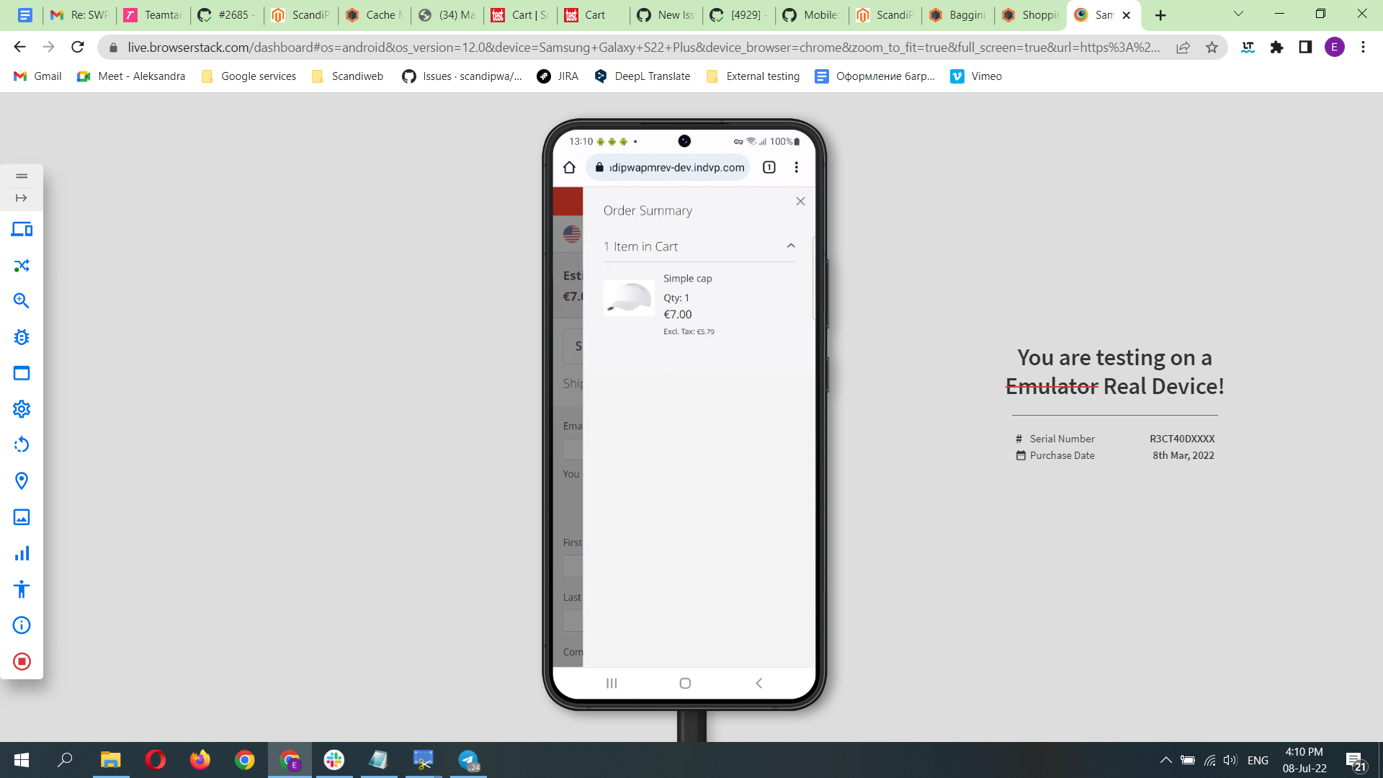Open the Accessibility tool in sidebar
Screen dimensions: 1383x778
[22, 589]
